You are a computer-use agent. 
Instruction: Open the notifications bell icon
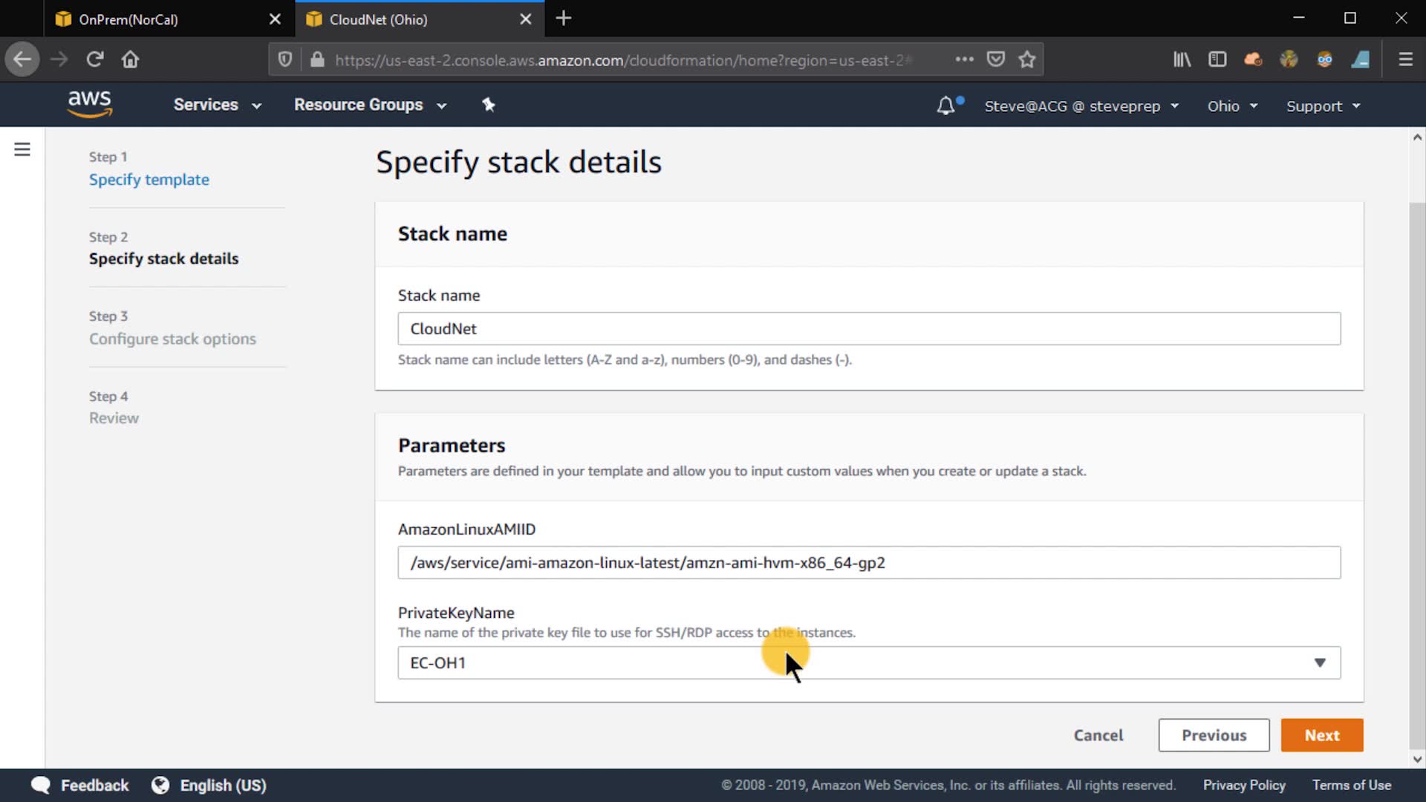tap(945, 106)
